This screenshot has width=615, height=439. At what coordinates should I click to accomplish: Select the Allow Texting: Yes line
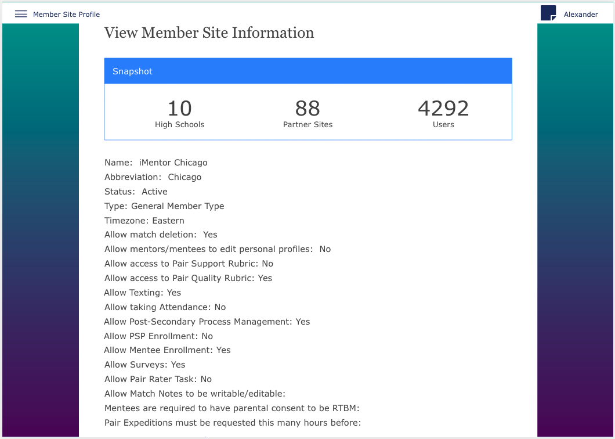pos(142,293)
